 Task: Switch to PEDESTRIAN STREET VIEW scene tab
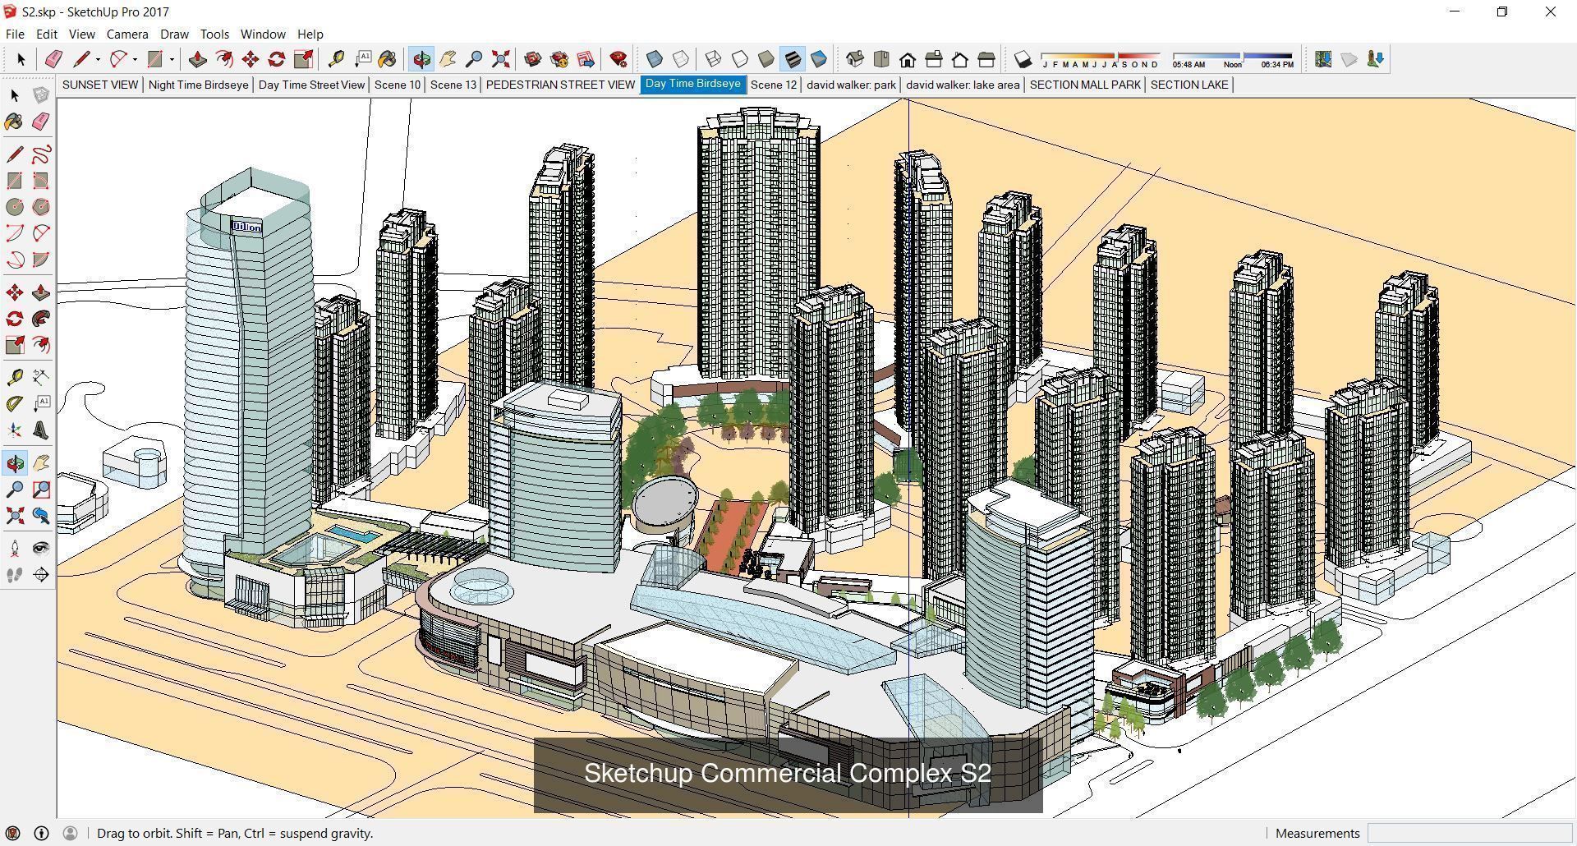(x=560, y=85)
